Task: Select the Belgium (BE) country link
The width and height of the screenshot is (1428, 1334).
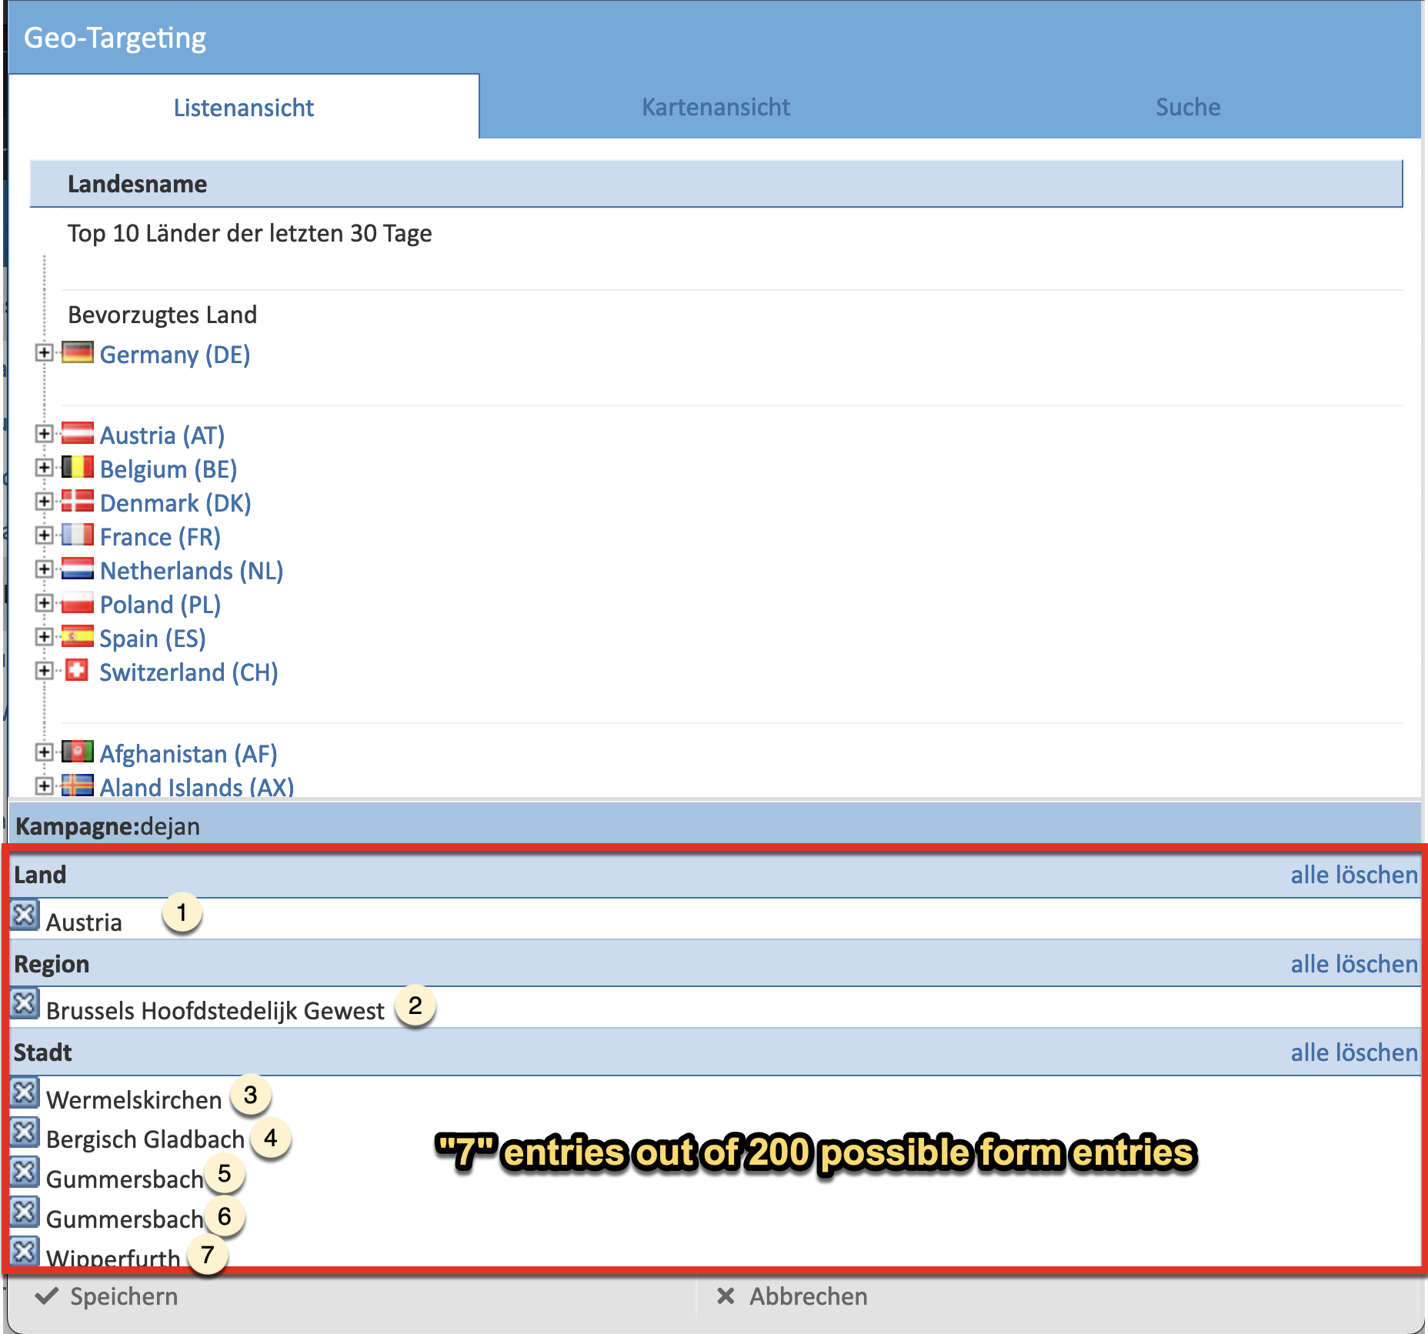Action: [x=168, y=469]
